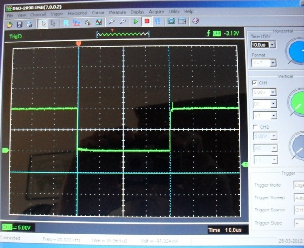Click the Save floppy disk icon
304x248 pixels.
pos(19,25)
